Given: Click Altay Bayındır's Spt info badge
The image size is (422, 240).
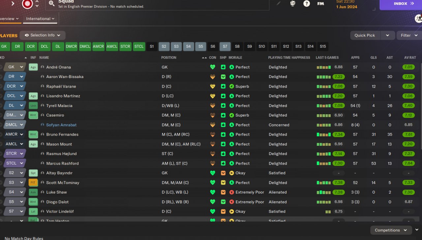Looking at the screenshot, I should click(x=33, y=173).
